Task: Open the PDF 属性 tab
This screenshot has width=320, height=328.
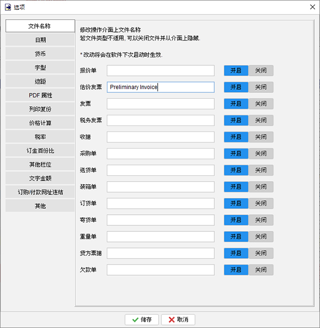Action: [x=40, y=95]
